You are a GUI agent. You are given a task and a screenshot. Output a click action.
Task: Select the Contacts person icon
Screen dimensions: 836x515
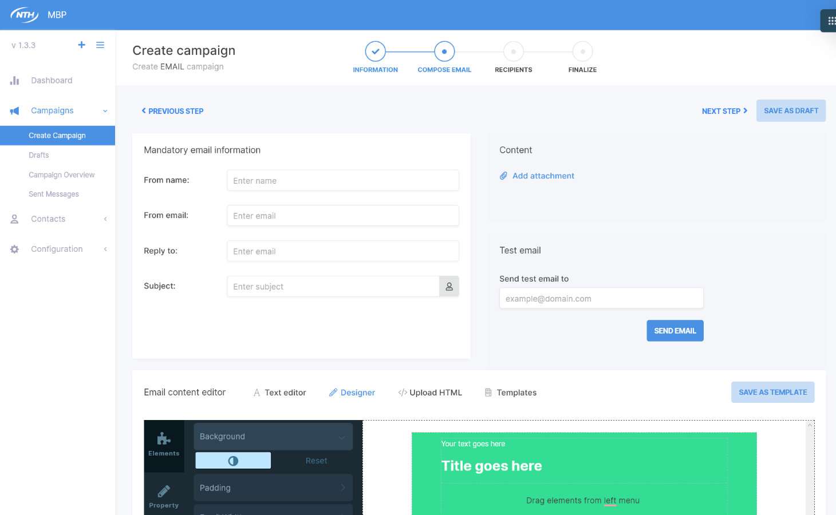[x=14, y=219]
